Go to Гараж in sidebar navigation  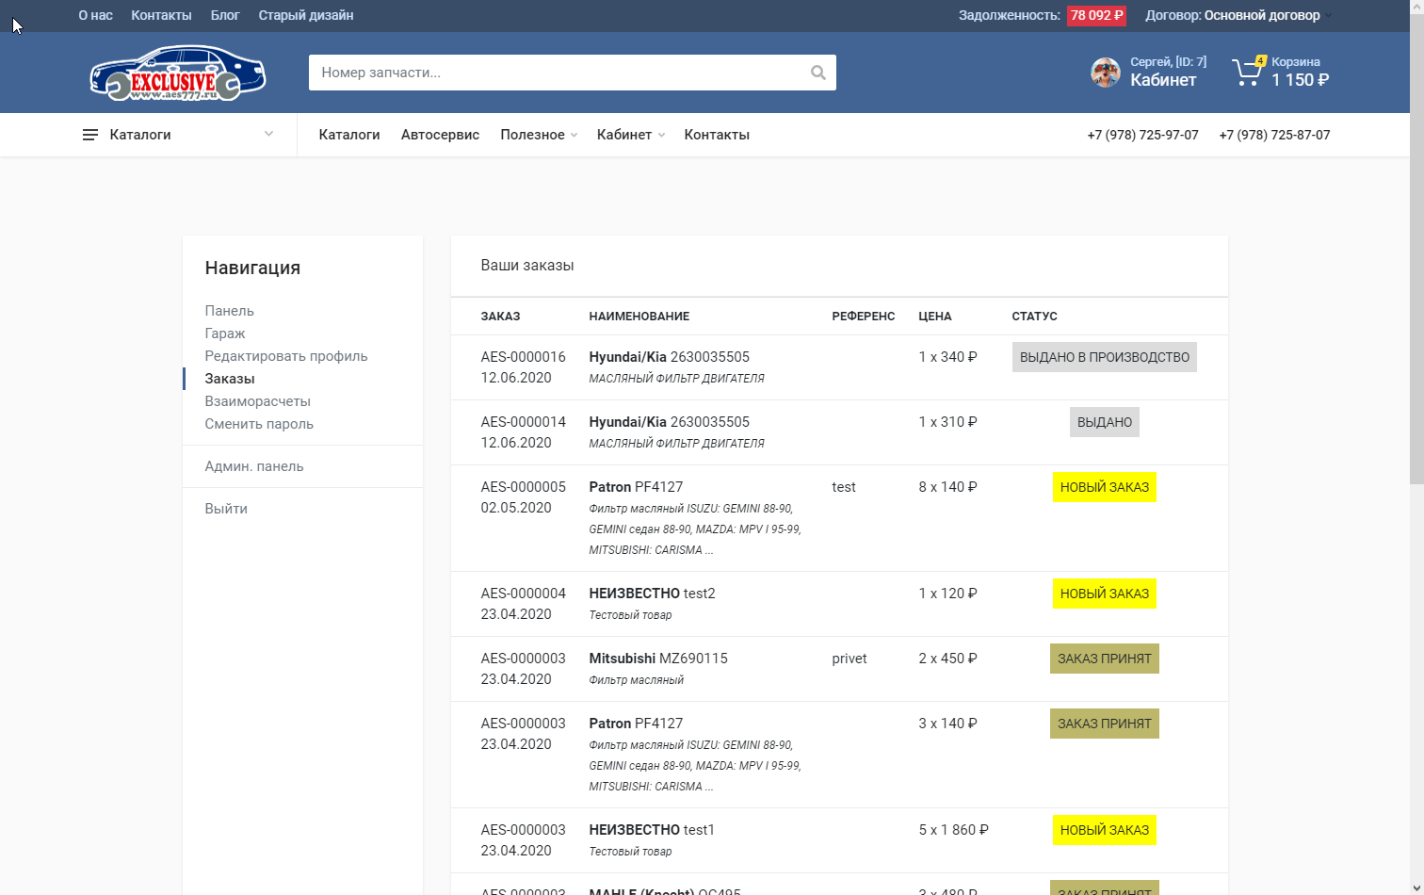[x=224, y=334]
